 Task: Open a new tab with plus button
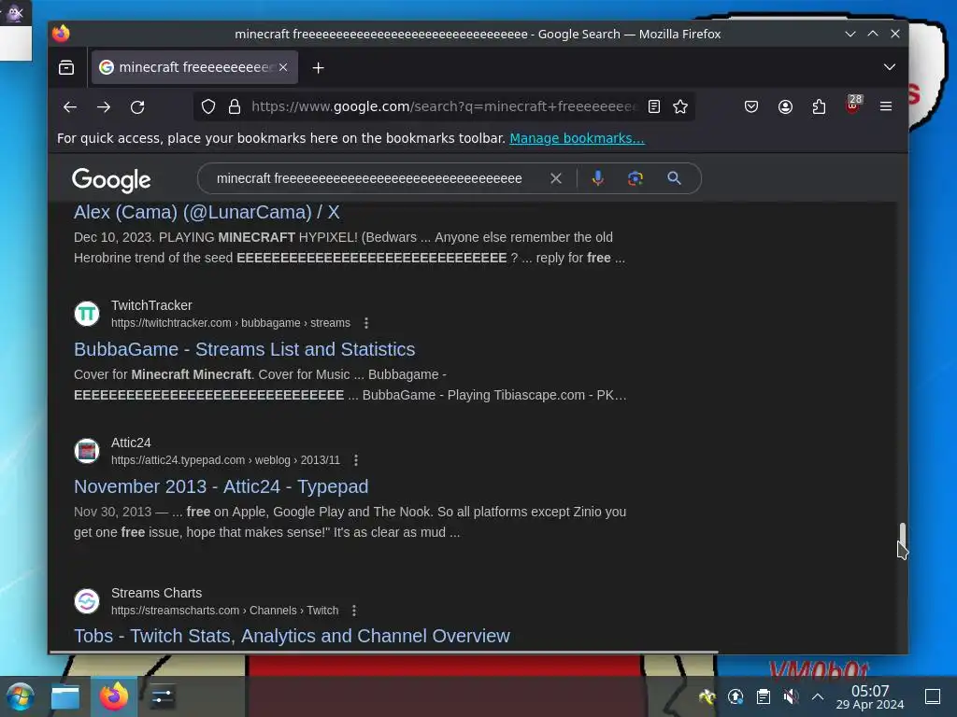point(318,67)
